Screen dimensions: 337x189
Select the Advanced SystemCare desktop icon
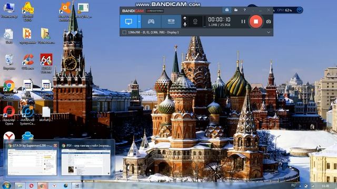pos(27,115)
